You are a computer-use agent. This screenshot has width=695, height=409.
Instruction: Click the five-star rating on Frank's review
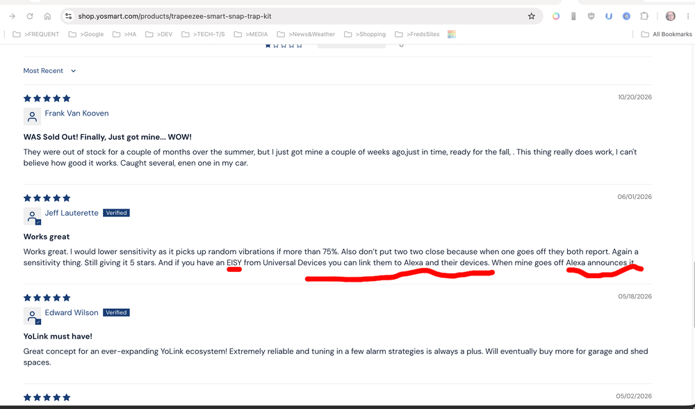[x=47, y=99]
